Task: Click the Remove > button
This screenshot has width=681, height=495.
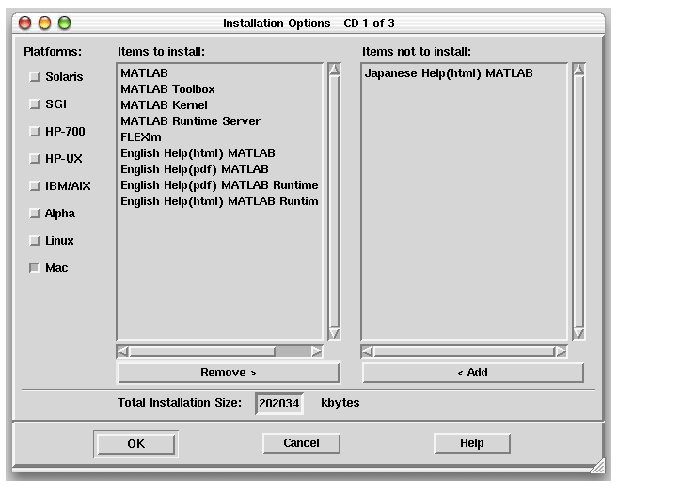Action: [229, 373]
